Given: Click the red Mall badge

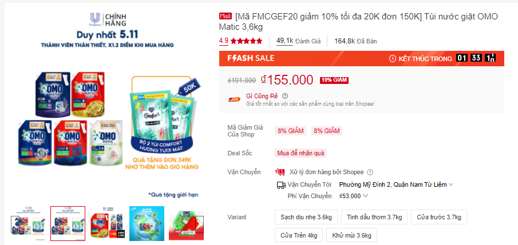Looking at the screenshot, I should click(x=226, y=16).
